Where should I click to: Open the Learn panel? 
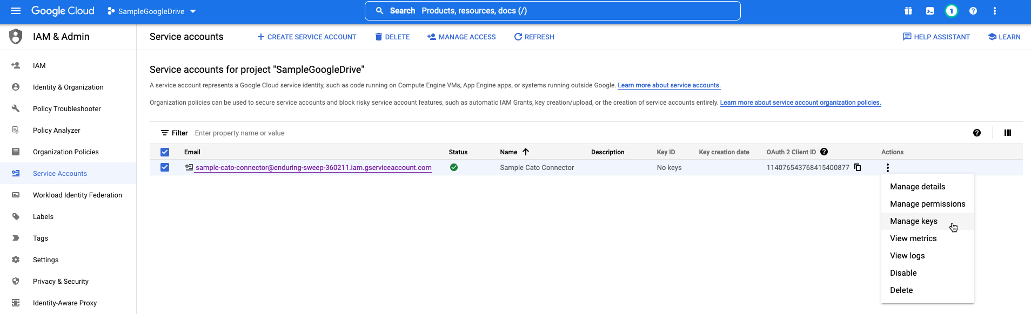coord(1004,37)
